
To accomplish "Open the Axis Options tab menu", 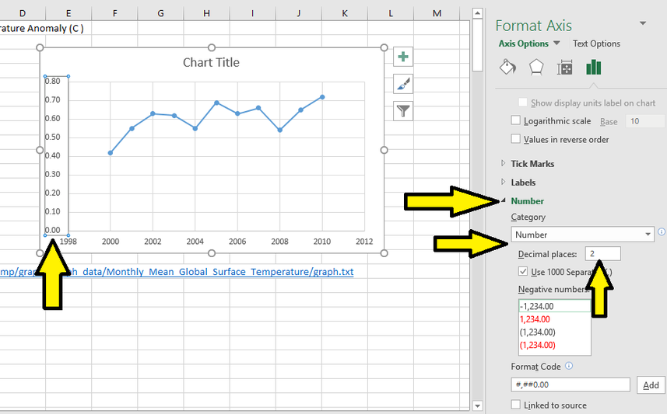I will [529, 44].
